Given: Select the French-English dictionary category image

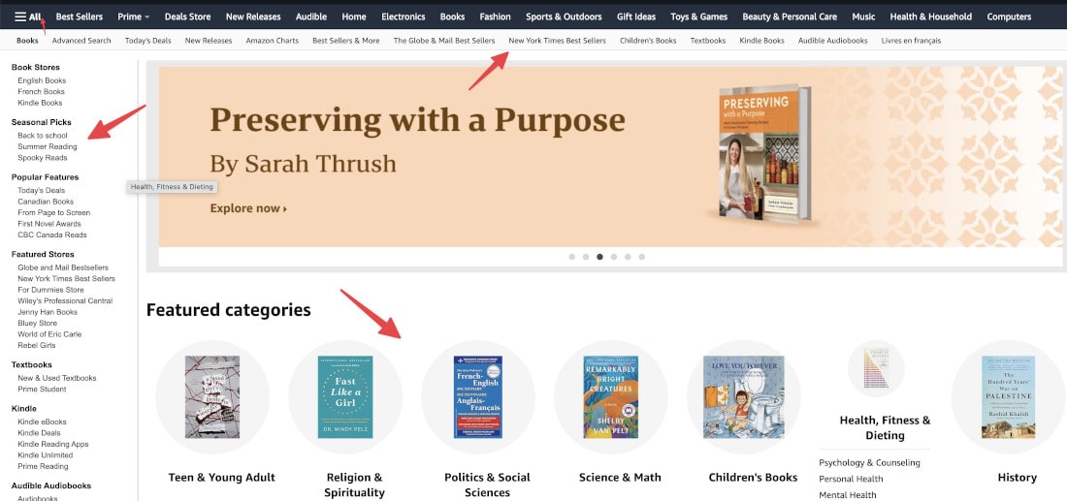Looking at the screenshot, I should coord(477,396).
